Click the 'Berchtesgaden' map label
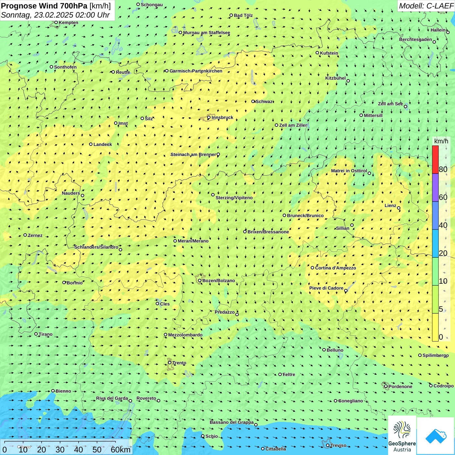 (x=416, y=39)
